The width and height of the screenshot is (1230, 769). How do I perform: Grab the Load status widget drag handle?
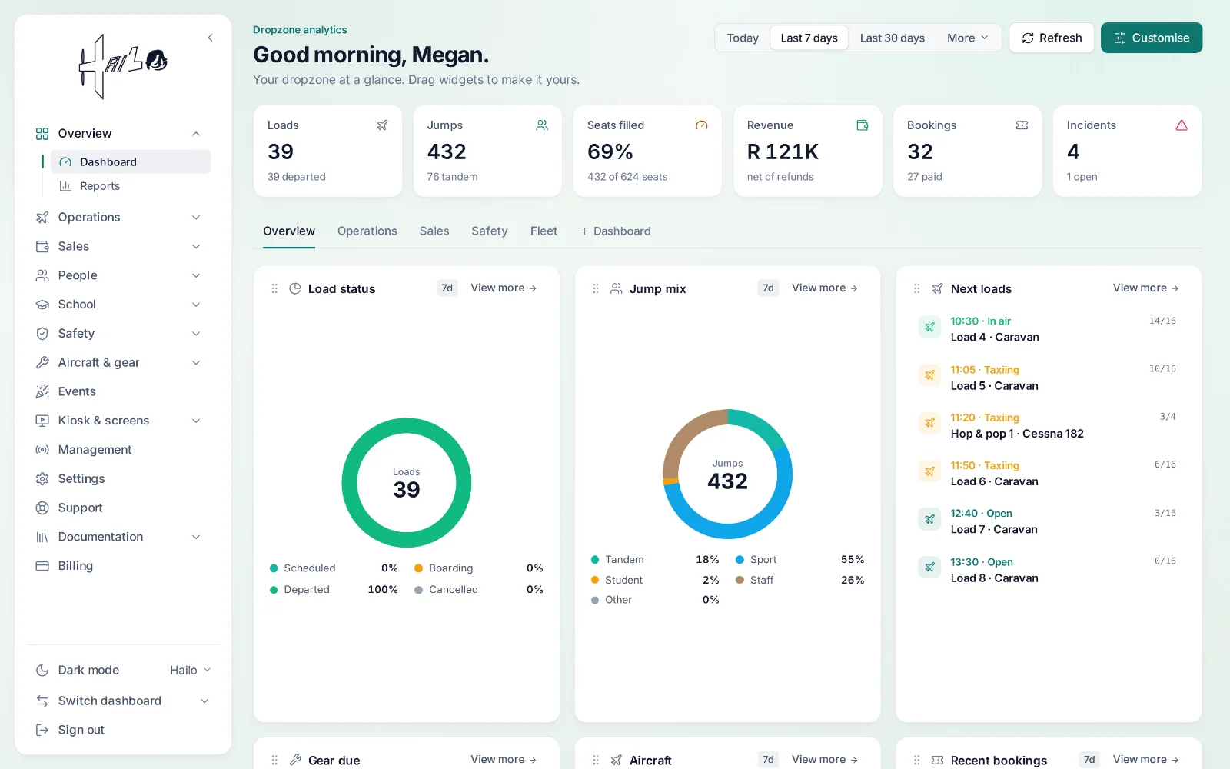274,288
